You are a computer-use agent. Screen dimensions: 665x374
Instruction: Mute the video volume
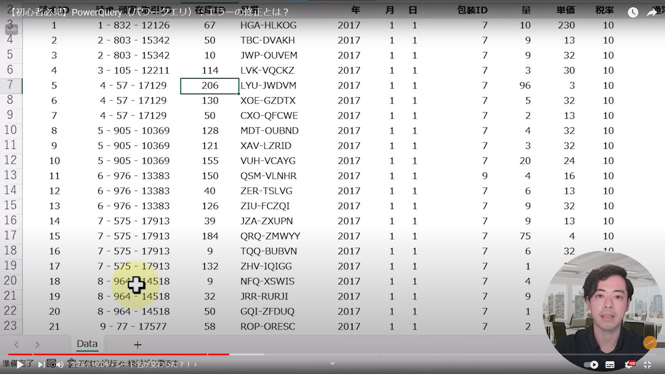click(60, 364)
